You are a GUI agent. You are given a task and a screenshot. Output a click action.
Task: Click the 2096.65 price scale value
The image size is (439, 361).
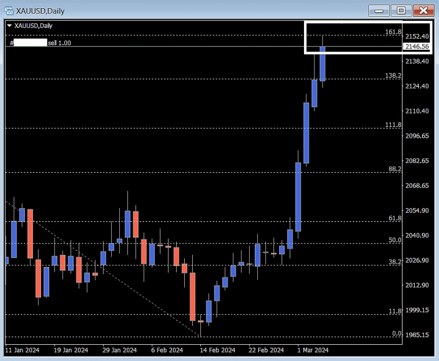coord(417,136)
